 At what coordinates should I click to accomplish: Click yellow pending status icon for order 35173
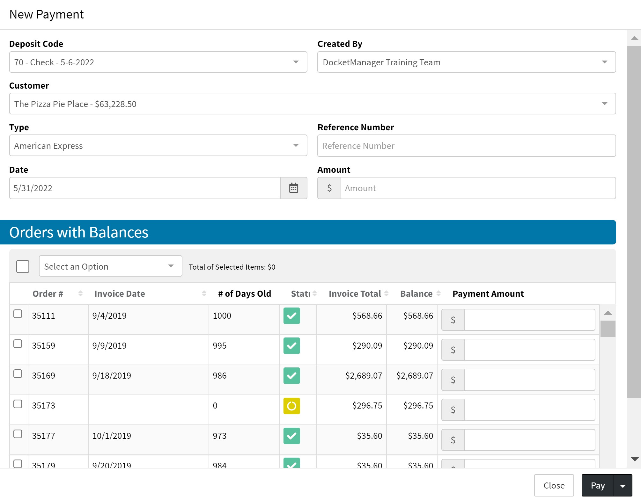click(x=291, y=406)
